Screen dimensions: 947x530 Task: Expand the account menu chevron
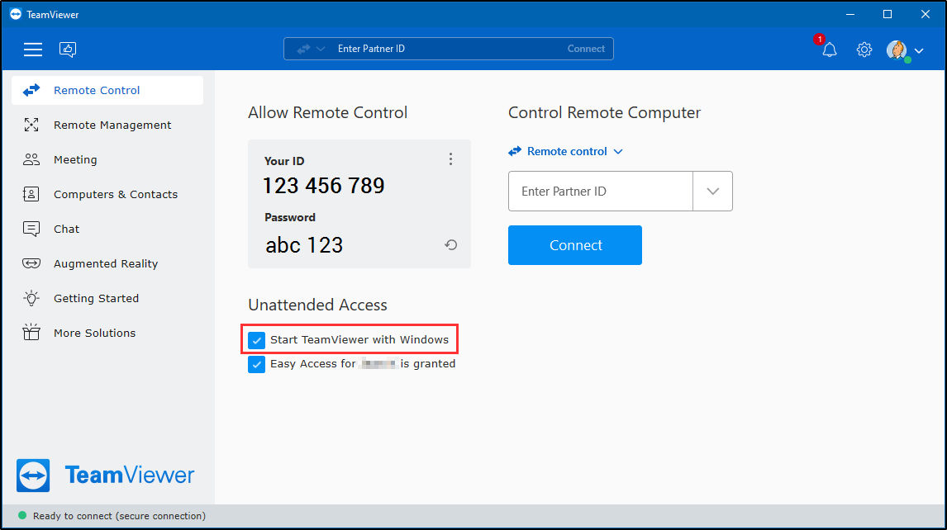[919, 50]
